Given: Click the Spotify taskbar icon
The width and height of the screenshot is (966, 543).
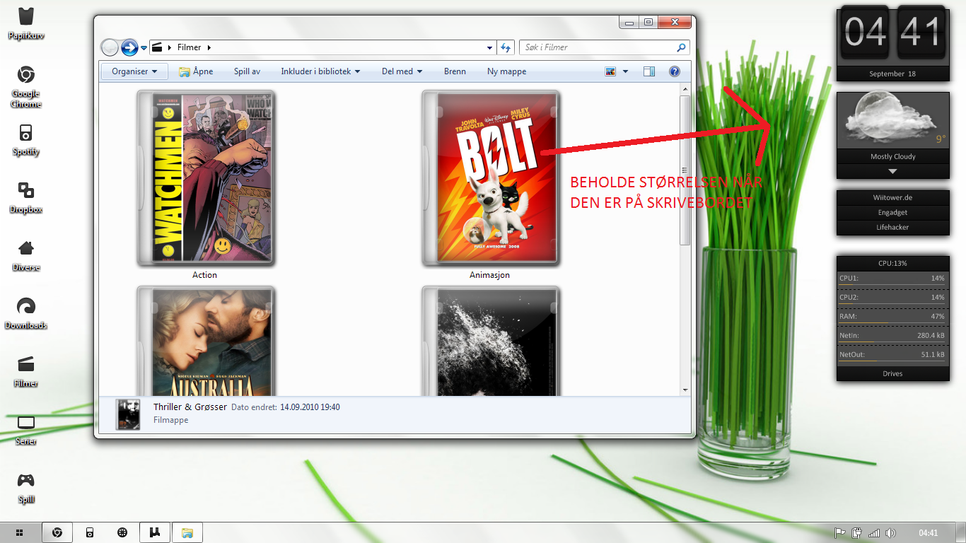Looking at the screenshot, I should point(90,532).
